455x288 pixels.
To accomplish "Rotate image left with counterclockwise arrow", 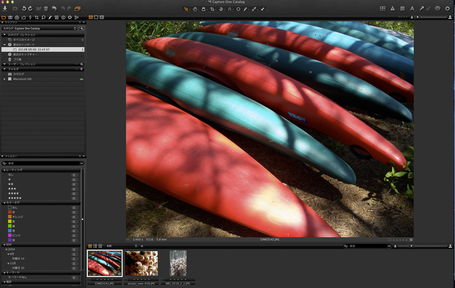I will pos(24,8).
